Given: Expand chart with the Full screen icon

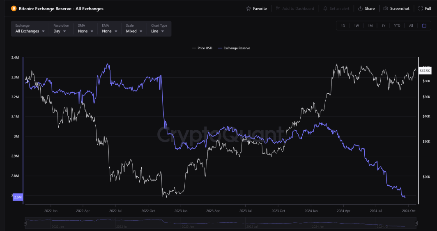Looking at the screenshot, I should 421,9.
